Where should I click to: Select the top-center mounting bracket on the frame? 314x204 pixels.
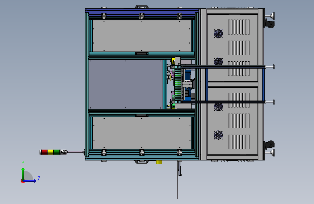pos(142,16)
